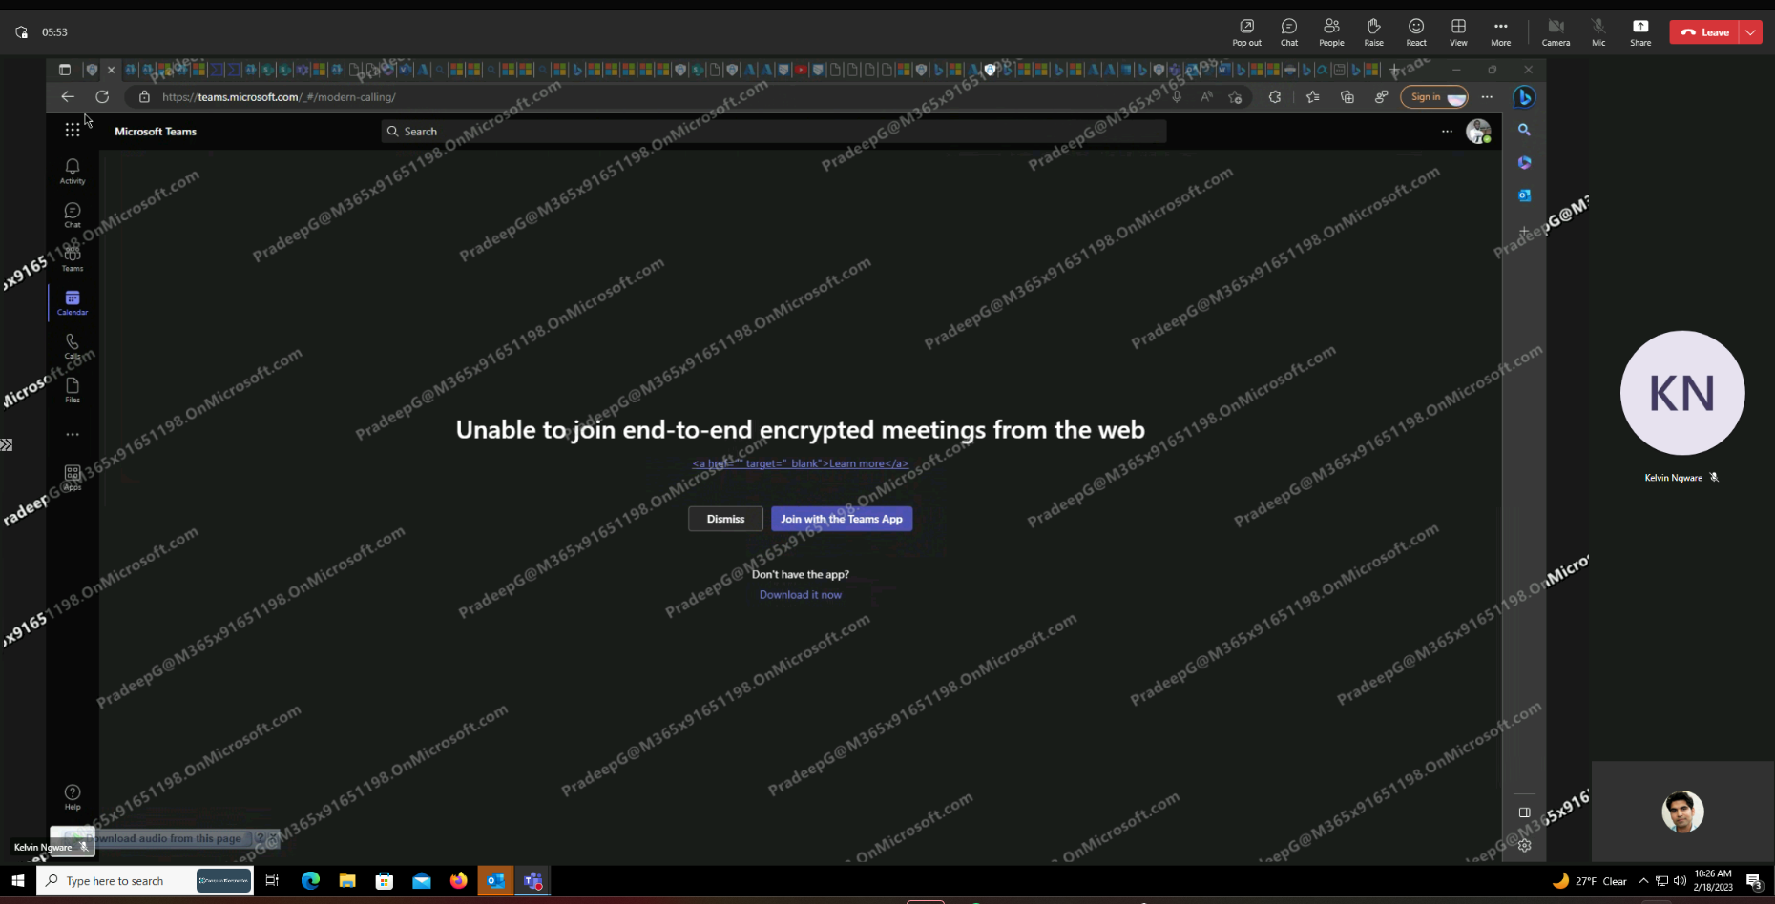The height and width of the screenshot is (904, 1775).
Task: Pop out the shared screen
Action: (1246, 31)
